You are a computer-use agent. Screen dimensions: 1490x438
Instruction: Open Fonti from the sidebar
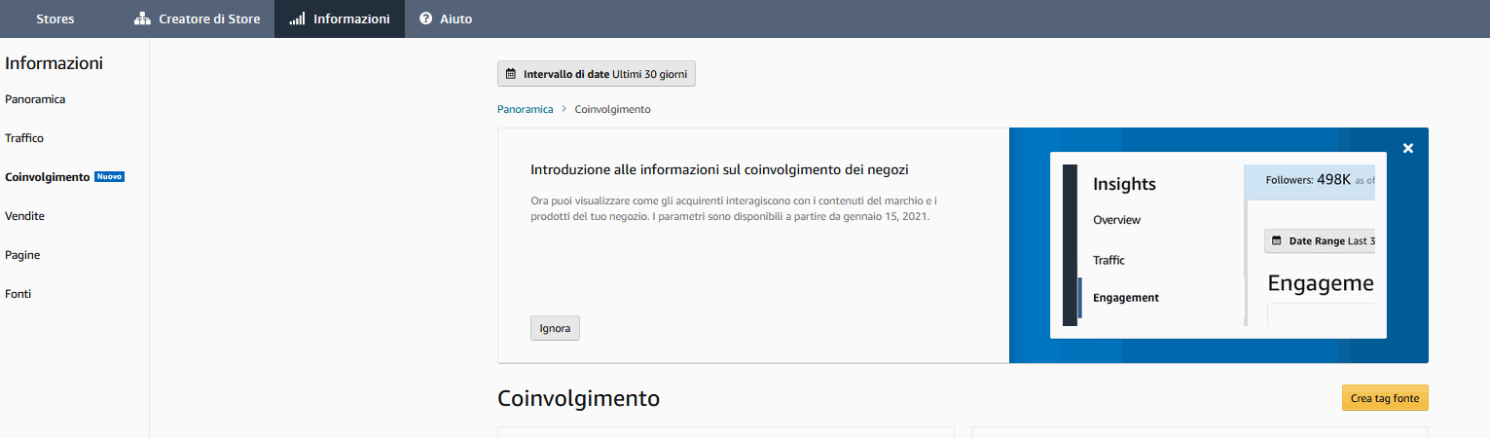coord(18,294)
